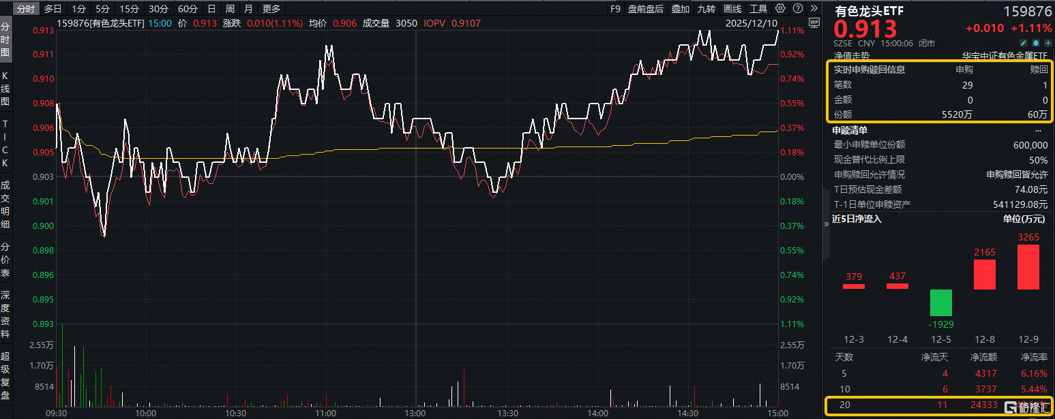Open the 工具 menu
Image resolution: width=1055 pixels, height=419 pixels.
click(x=758, y=9)
